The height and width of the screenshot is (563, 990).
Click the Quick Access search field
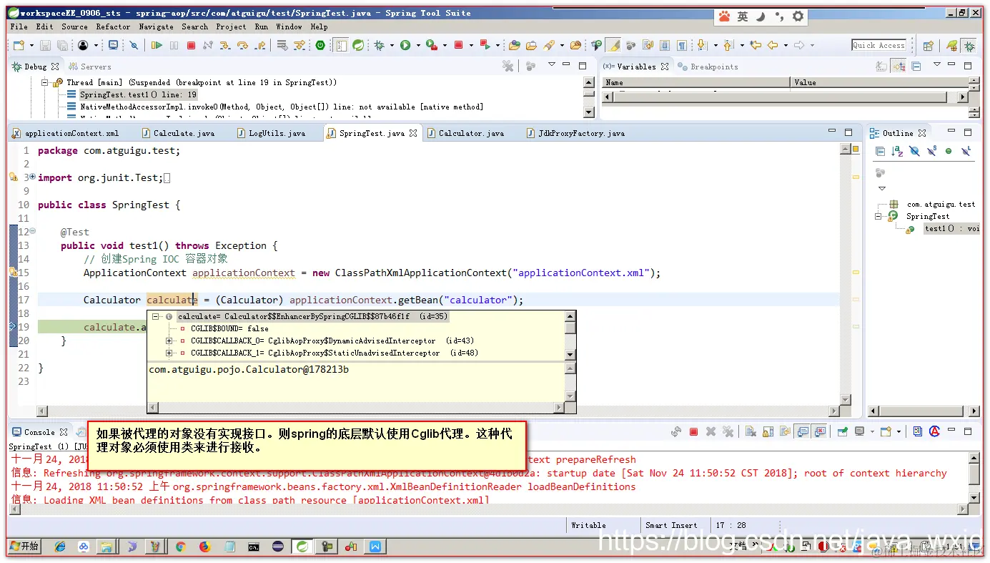tap(878, 45)
